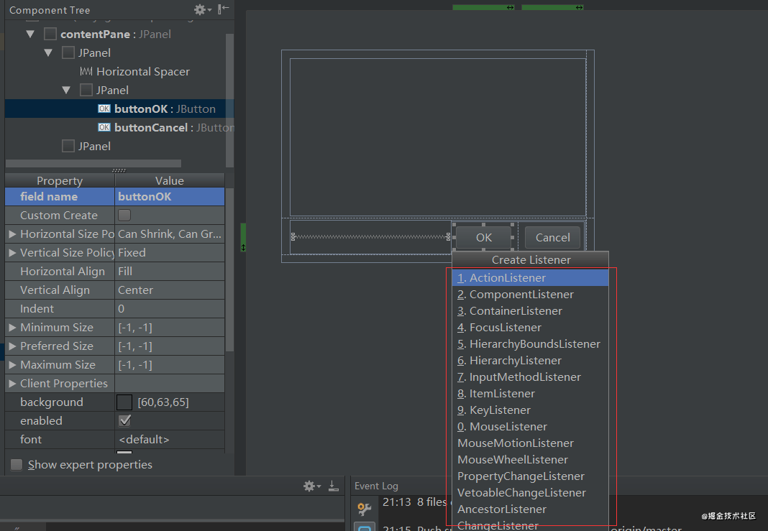
Task: Click the horizontal spacer in form designer
Action: tap(370, 237)
